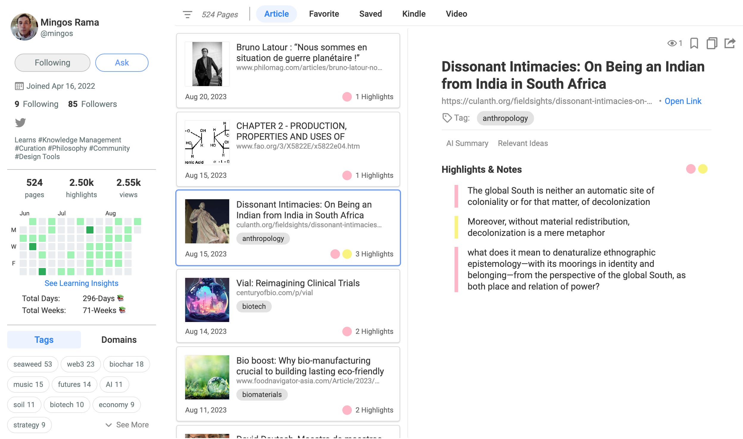Click the biomaterials tag on Bio boost card
743x439 pixels.
(x=262, y=395)
